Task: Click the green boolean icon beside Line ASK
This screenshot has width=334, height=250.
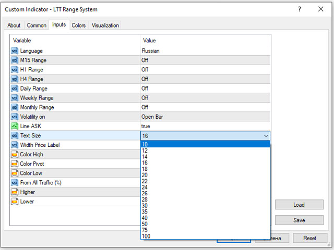Action: pos(15,126)
